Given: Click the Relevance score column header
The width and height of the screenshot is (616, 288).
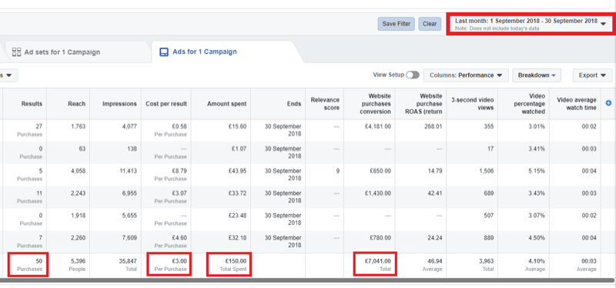Looking at the screenshot, I should (x=324, y=104).
